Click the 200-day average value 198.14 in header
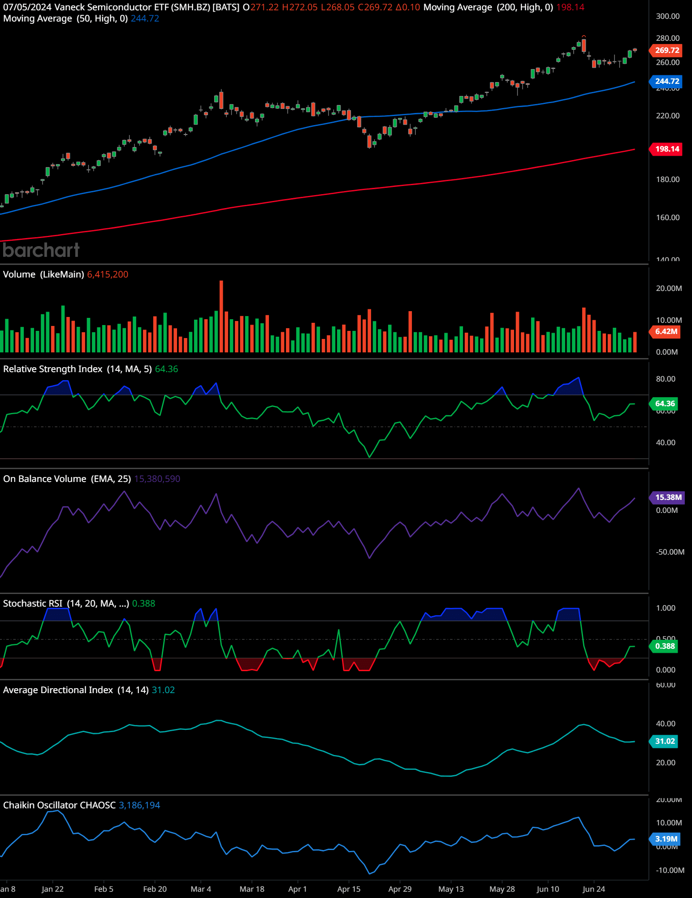Image resolution: width=692 pixels, height=898 pixels. pyautogui.click(x=570, y=7)
